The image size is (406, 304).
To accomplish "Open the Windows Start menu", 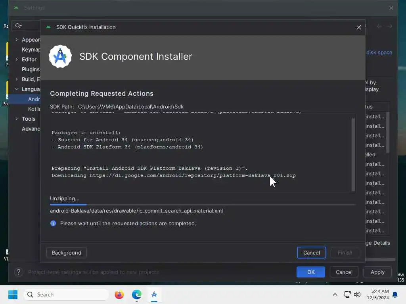I will (x=13, y=294).
